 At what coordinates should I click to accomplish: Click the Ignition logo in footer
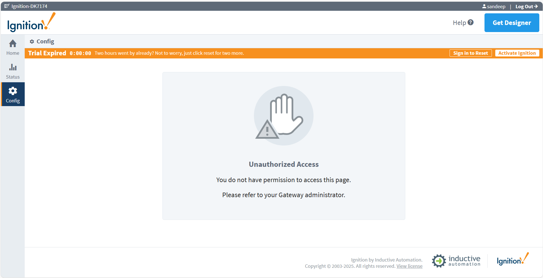tap(513, 259)
